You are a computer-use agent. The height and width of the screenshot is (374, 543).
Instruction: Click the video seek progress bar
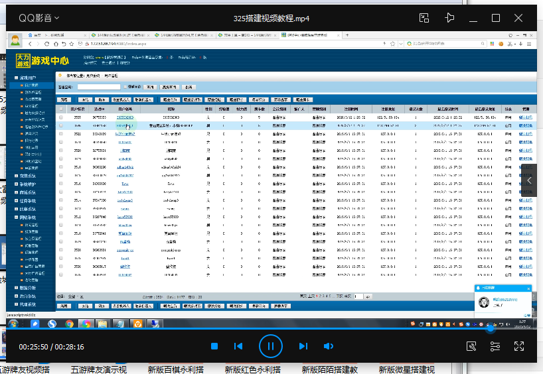[266, 329]
